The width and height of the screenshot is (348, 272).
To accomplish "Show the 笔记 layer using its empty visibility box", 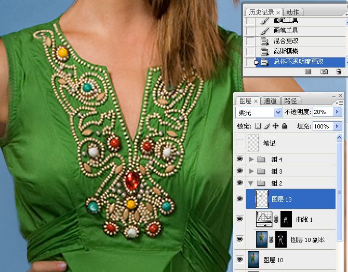I will tap(239, 143).
